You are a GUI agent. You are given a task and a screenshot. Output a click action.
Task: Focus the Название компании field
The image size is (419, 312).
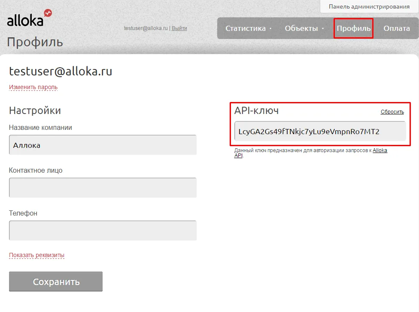[x=103, y=145]
